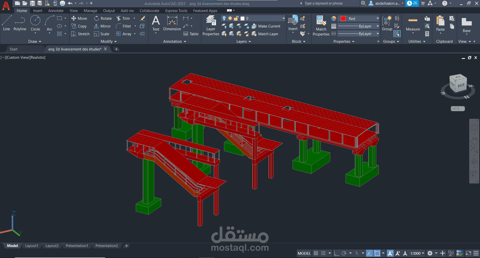
Task: Pick the Arc tool
Action: tap(49, 23)
